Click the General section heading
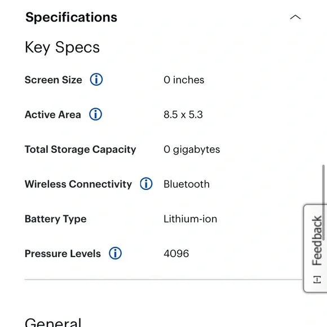The image size is (327, 327). [53, 322]
